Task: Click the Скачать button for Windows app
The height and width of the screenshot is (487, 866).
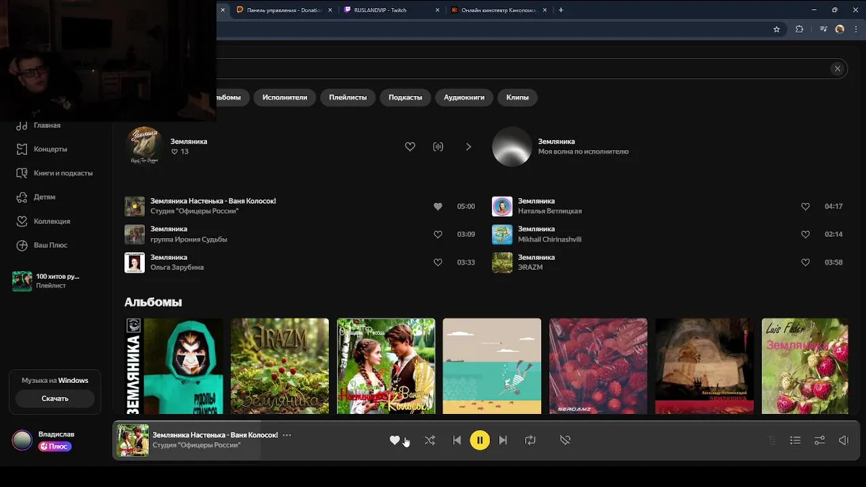Action: coord(55,398)
